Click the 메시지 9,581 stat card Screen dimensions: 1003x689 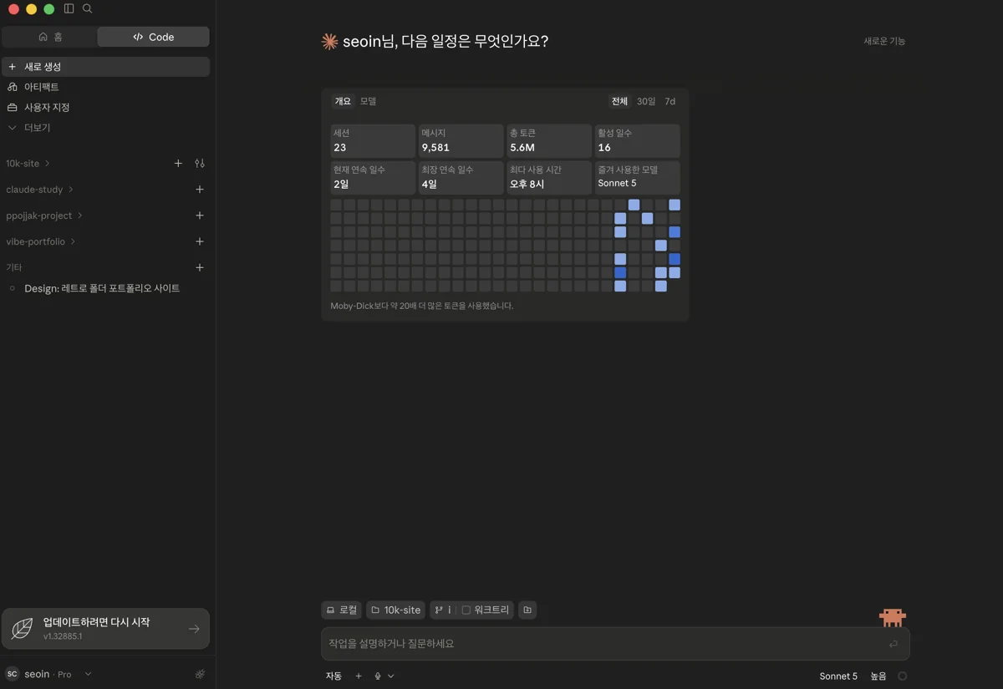pos(461,141)
